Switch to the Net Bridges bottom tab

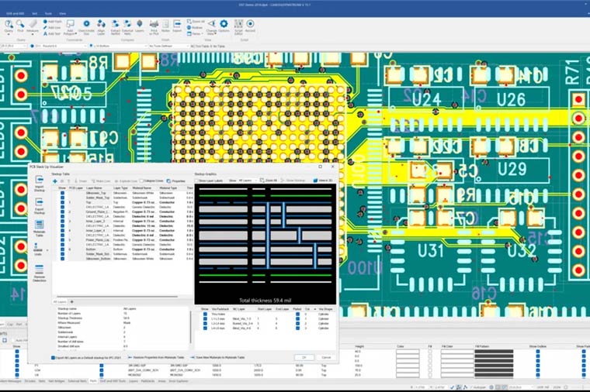click(57, 381)
